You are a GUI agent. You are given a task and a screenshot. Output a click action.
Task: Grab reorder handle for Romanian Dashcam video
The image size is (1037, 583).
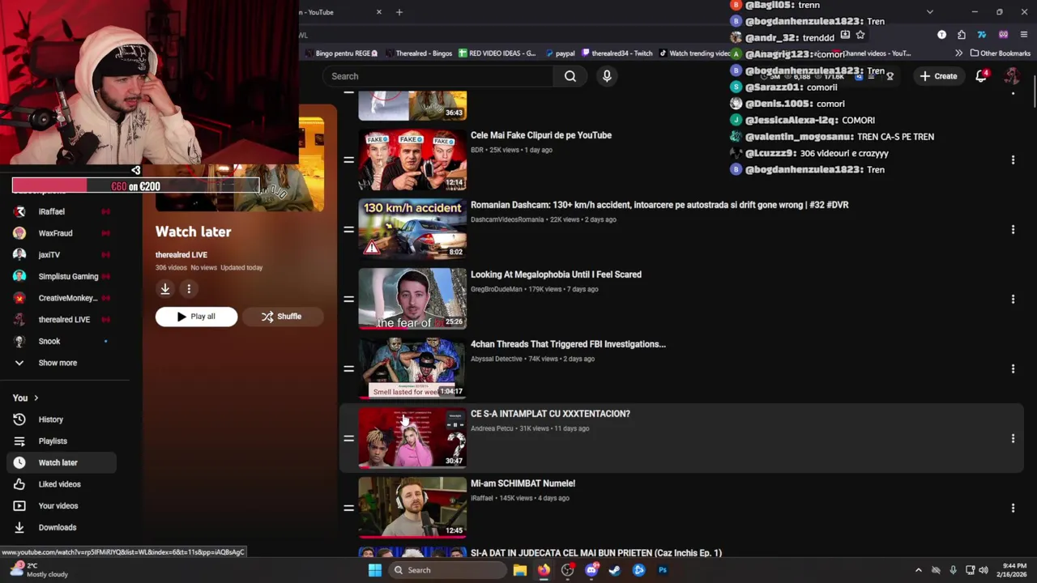coord(348,230)
